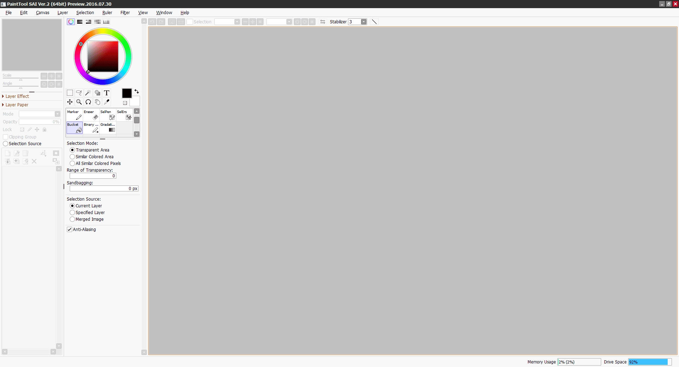Viewport: 679px width, 367px height.
Task: Select the rectangular selection tool
Action: click(x=70, y=93)
